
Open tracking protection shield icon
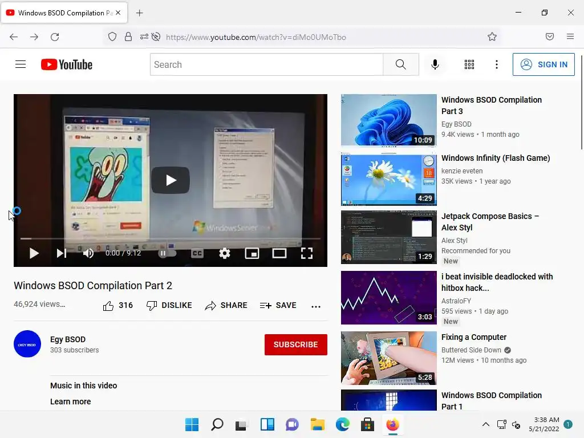coord(112,36)
